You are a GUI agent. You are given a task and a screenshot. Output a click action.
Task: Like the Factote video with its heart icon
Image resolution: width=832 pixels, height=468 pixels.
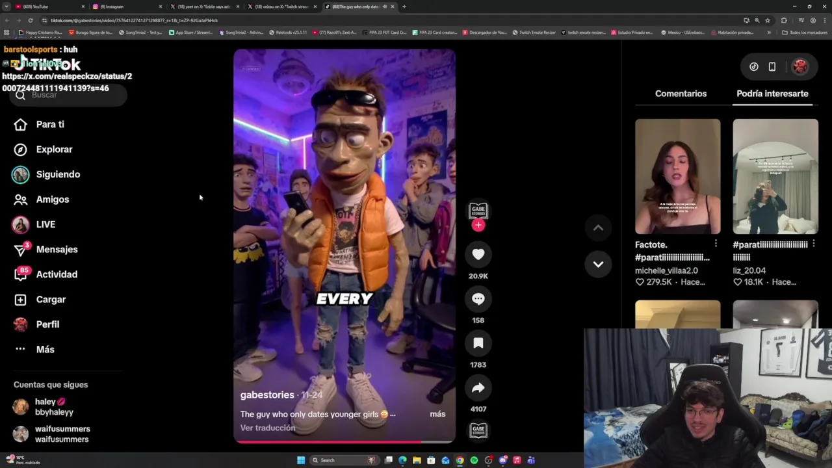tap(640, 282)
